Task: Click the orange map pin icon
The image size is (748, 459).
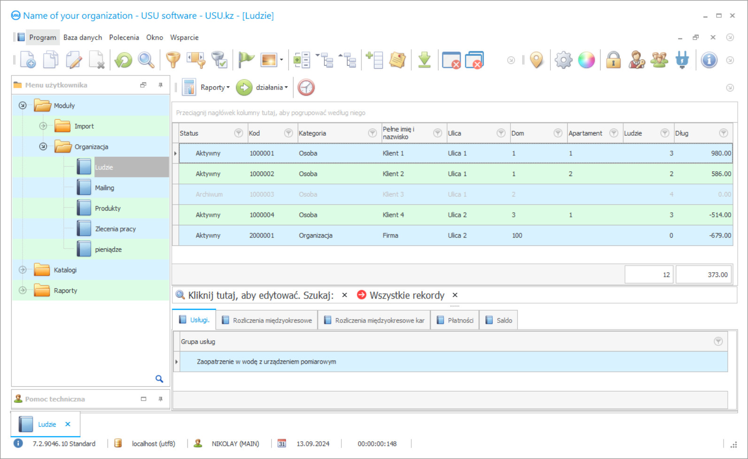Action: (536, 60)
